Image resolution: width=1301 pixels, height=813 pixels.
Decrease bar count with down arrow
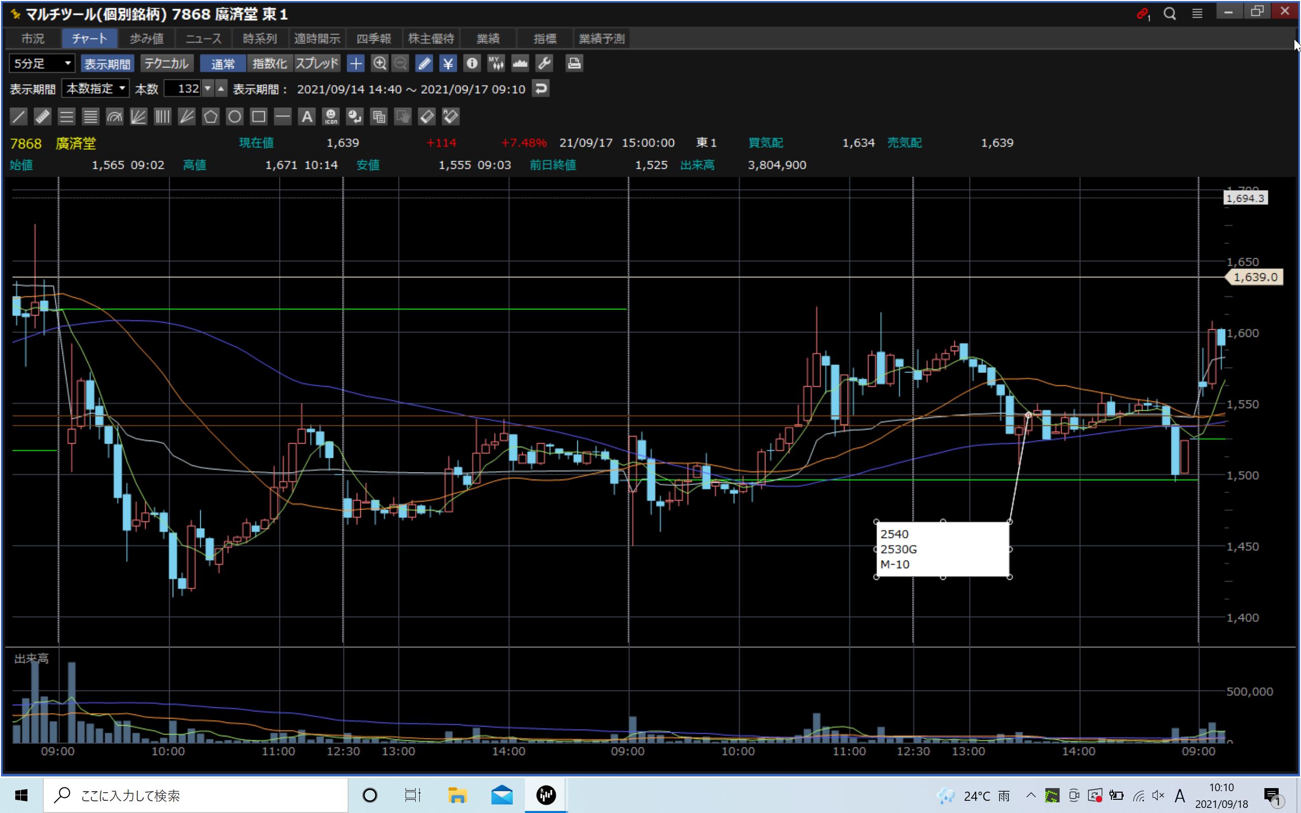[x=207, y=89]
